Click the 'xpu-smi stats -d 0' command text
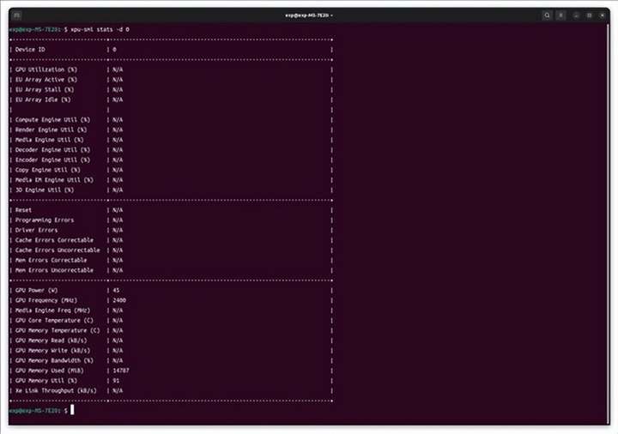Viewport: 618px width, 434px height. coord(100,29)
